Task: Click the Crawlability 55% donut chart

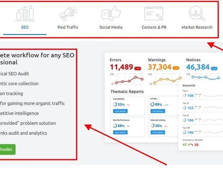Action: (116, 105)
